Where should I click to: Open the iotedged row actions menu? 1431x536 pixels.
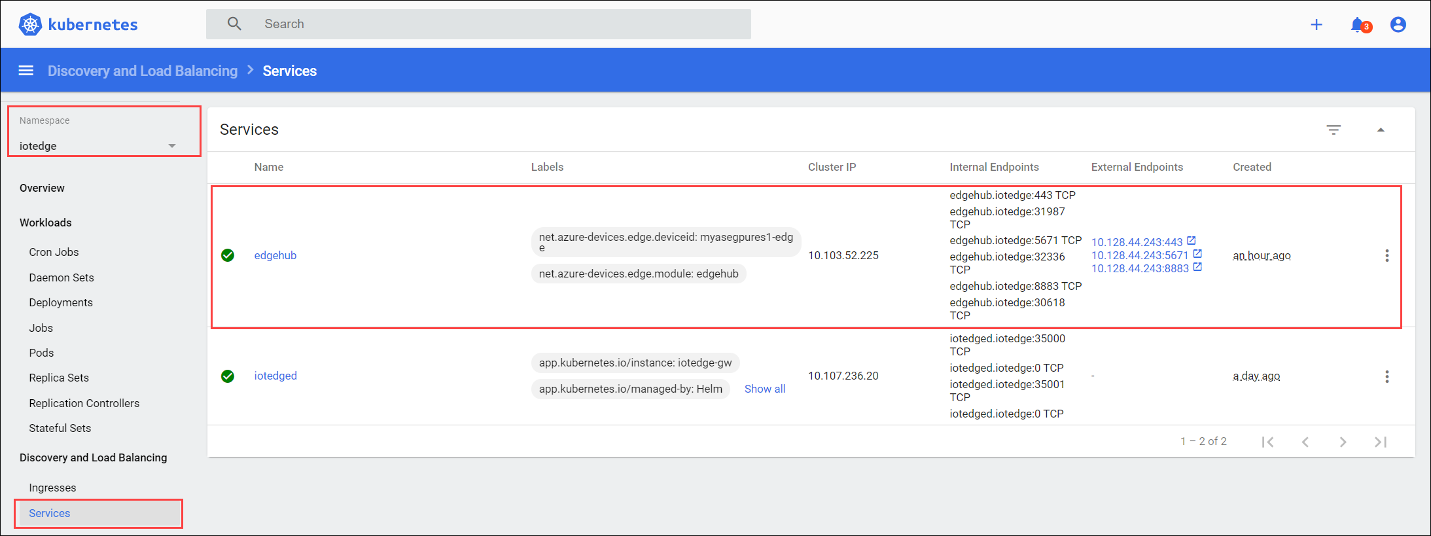(1387, 376)
